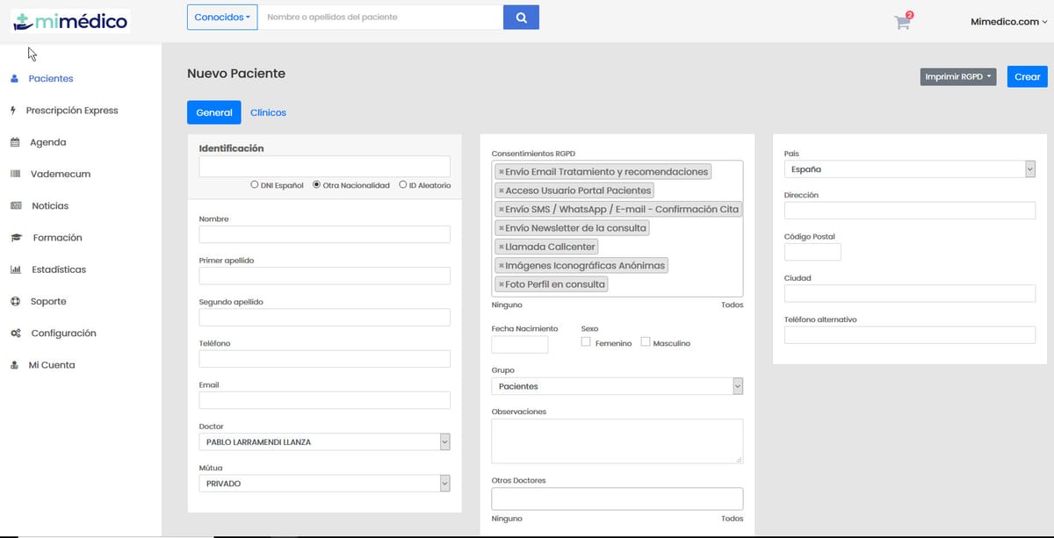Open the Imprimir RGPD dropdown button
Screen dimensions: 1054x538
coord(957,77)
